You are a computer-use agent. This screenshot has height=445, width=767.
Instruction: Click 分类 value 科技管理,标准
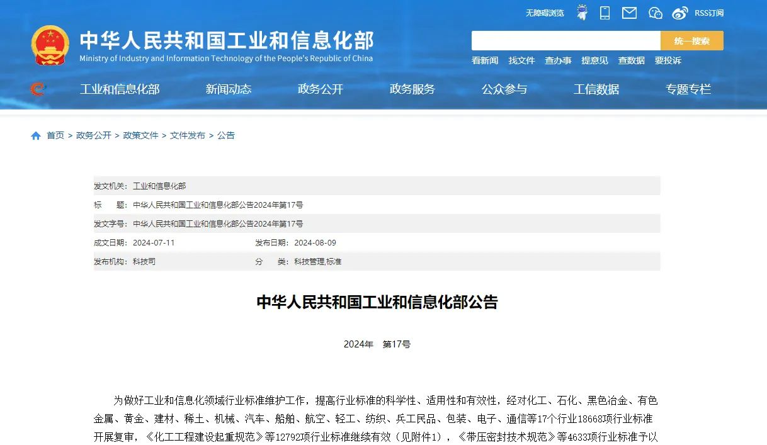click(x=318, y=262)
